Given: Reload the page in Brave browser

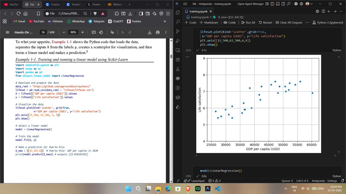Looking at the screenshot, I should 19,13.
